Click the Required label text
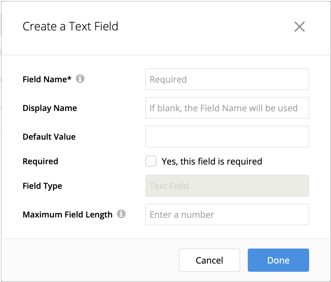Image resolution: width=331 pixels, height=282 pixels. (40, 161)
